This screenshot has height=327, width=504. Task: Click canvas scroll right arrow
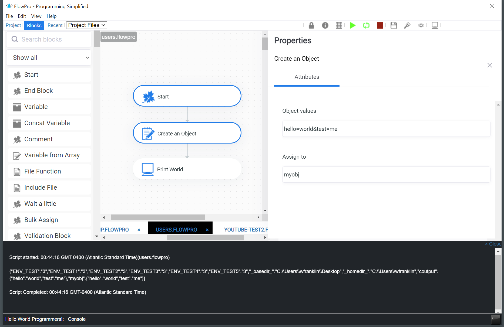point(258,217)
